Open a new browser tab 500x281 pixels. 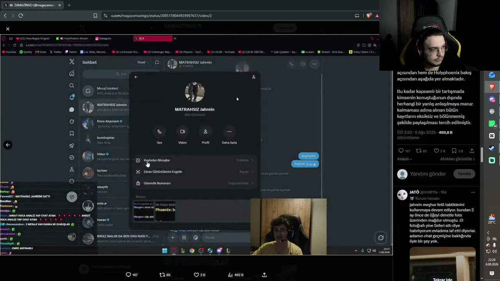[69, 5]
